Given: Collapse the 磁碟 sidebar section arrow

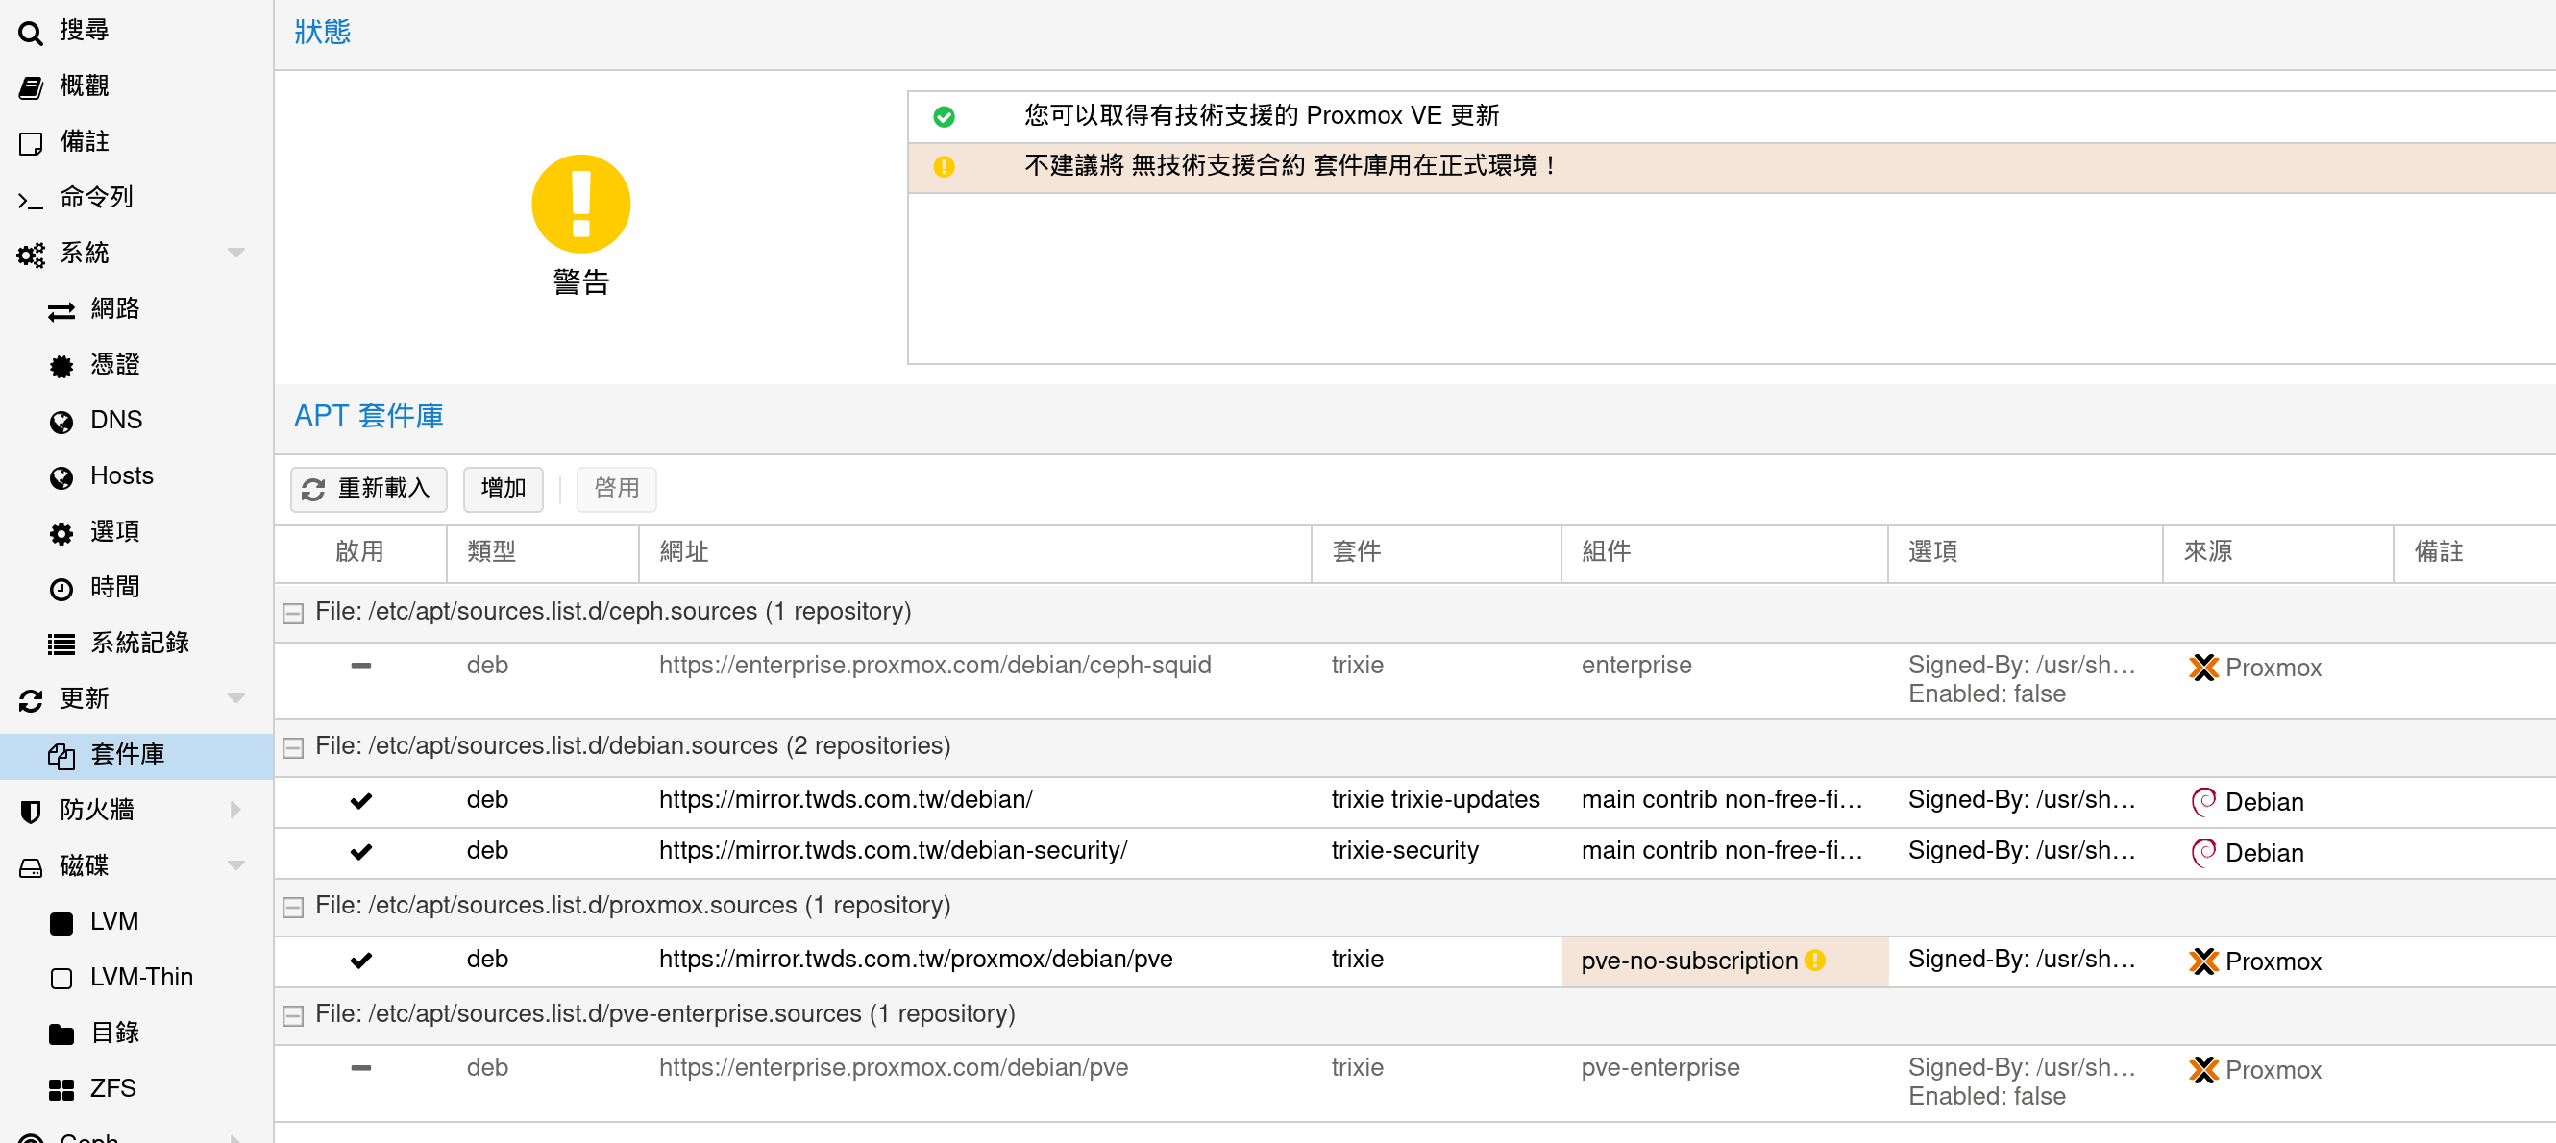Looking at the screenshot, I should (236, 865).
